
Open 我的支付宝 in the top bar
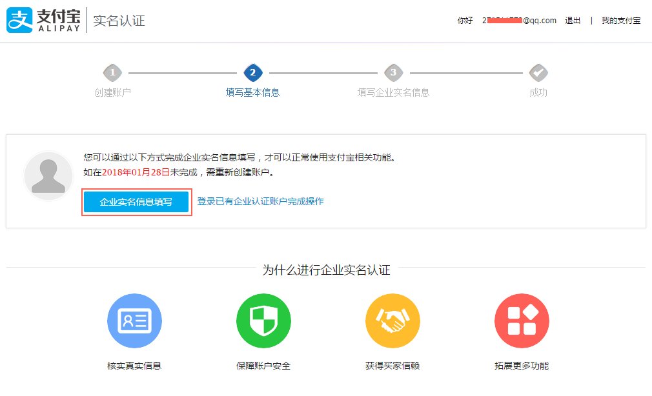click(620, 20)
